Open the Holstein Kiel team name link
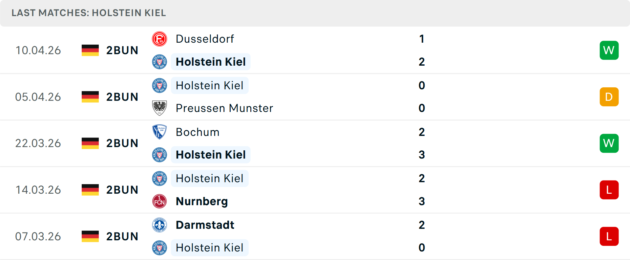 coord(210,62)
